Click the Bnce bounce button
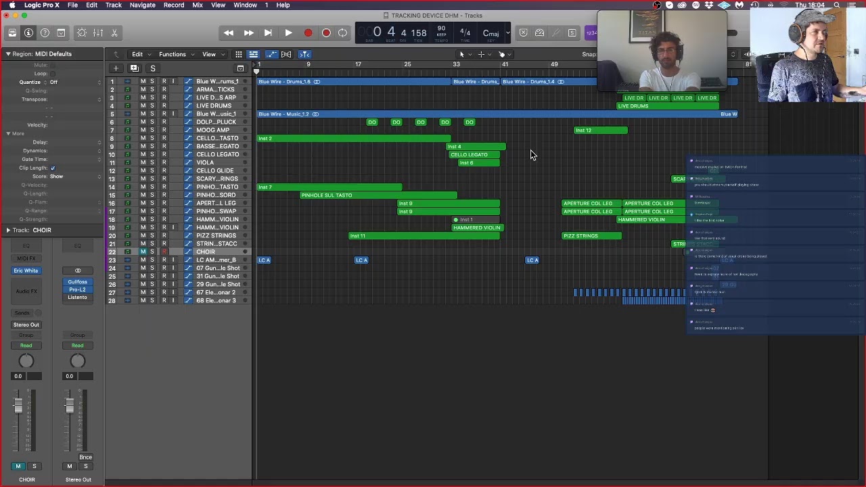 tap(85, 457)
